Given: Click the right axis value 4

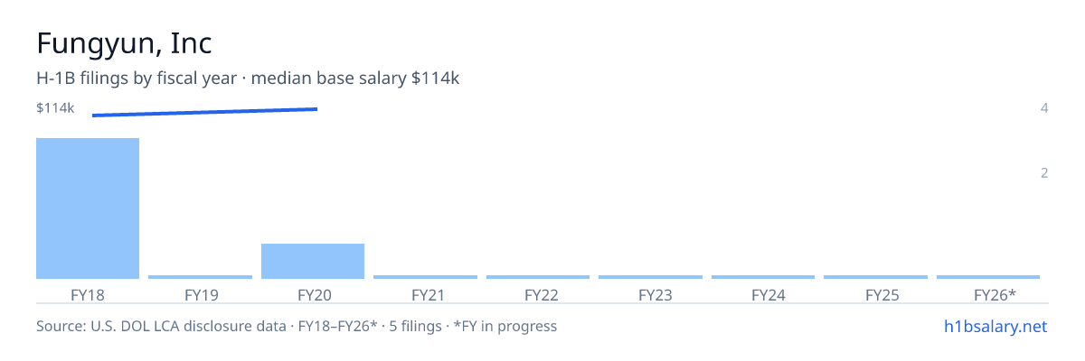Looking at the screenshot, I should (x=1044, y=108).
